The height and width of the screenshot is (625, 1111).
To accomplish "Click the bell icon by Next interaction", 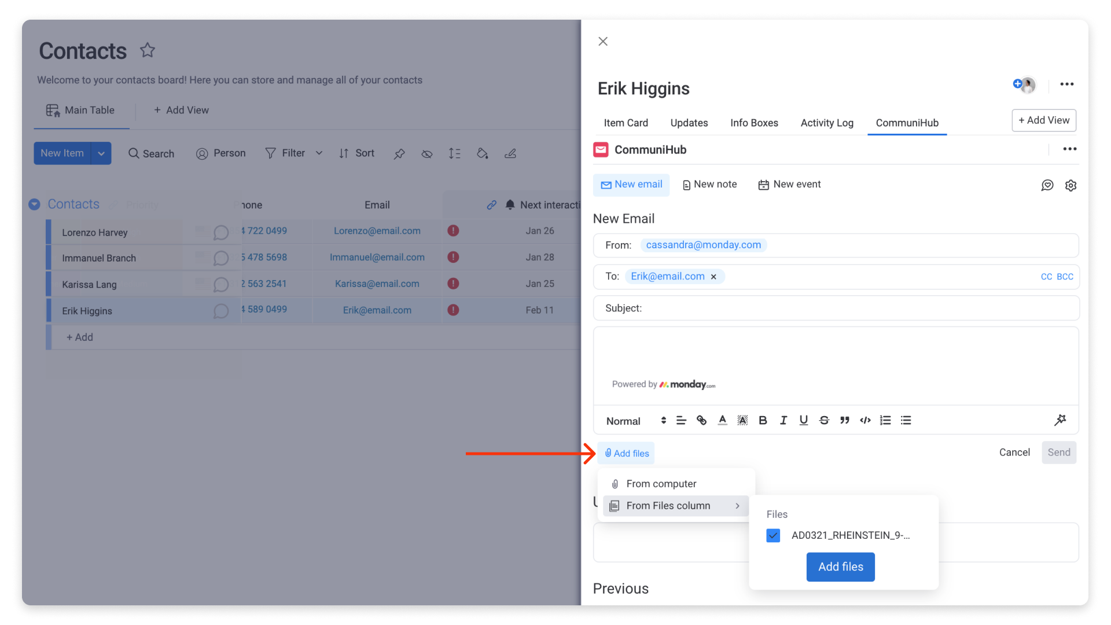I will 510,205.
